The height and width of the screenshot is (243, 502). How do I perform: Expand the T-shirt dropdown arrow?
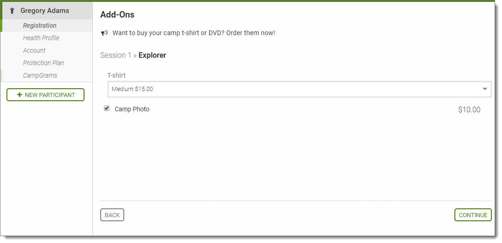[485, 89]
